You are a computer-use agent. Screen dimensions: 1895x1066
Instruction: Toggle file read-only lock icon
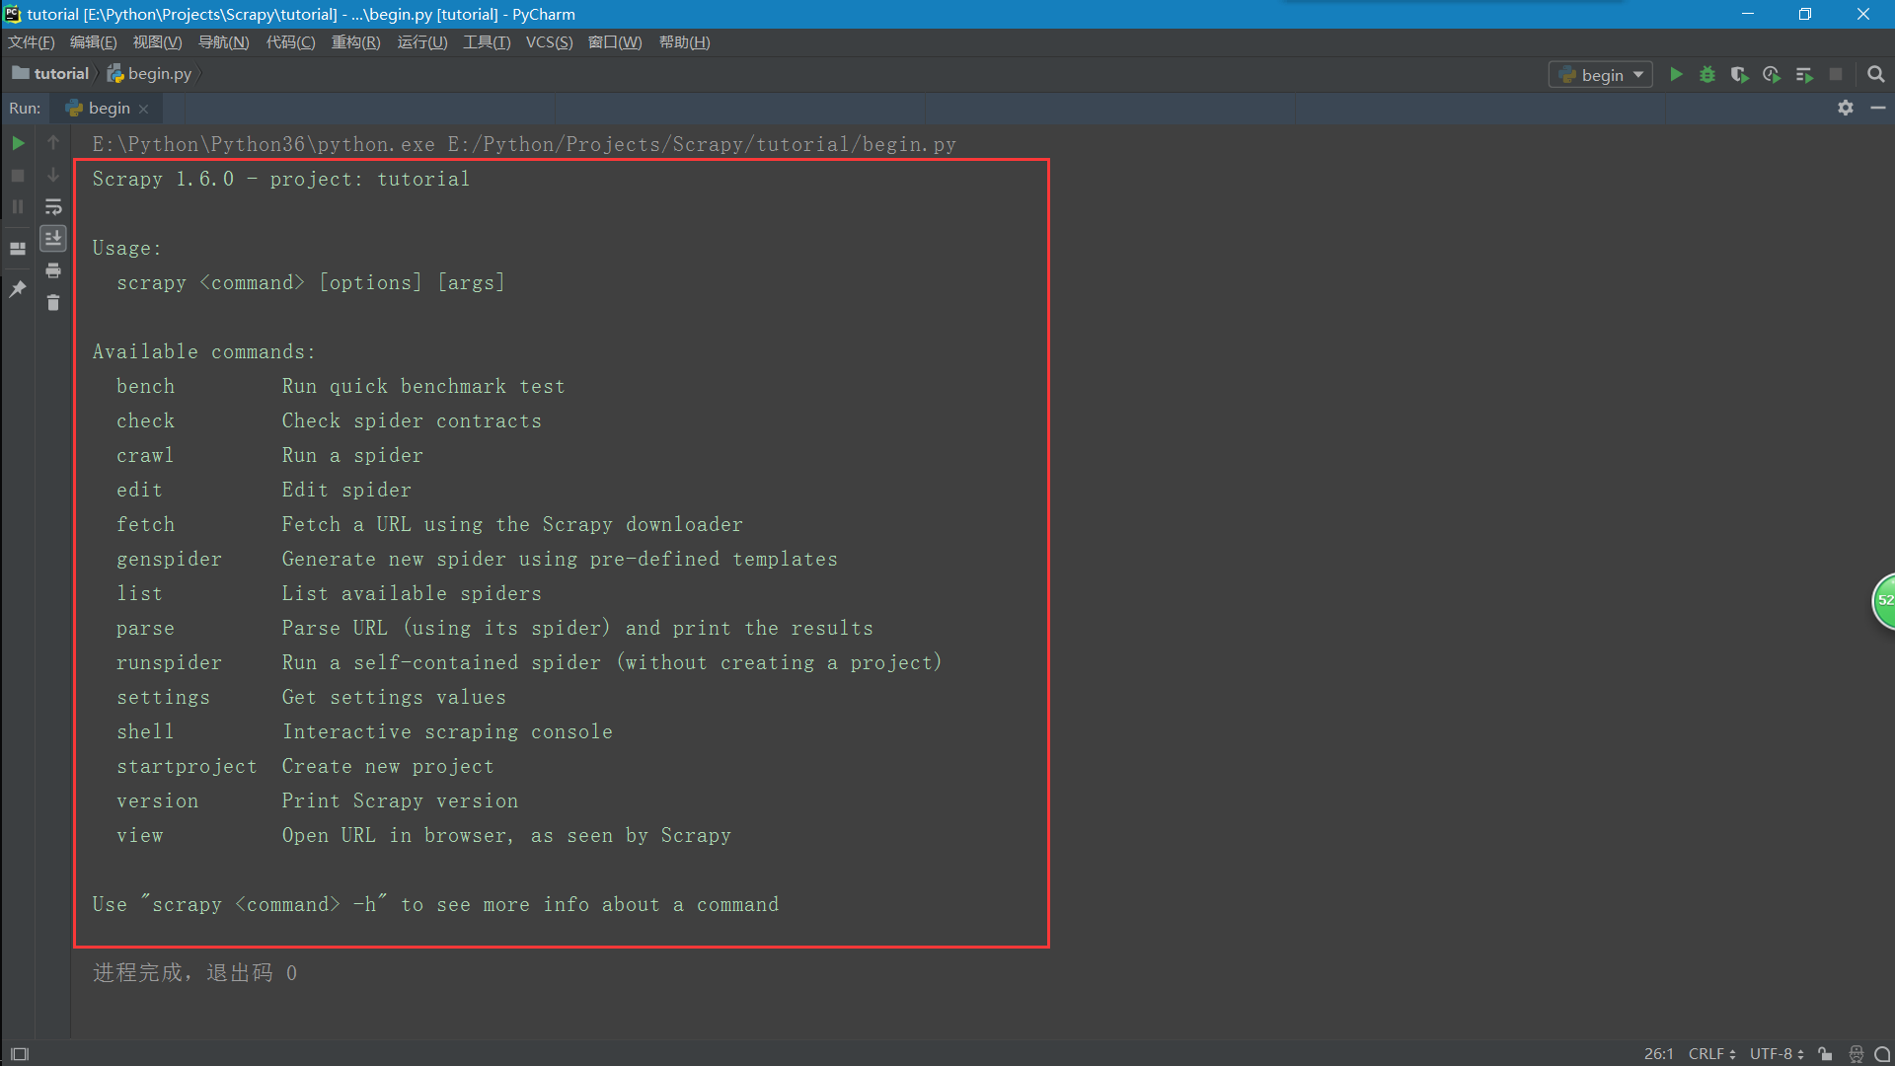1825,1053
